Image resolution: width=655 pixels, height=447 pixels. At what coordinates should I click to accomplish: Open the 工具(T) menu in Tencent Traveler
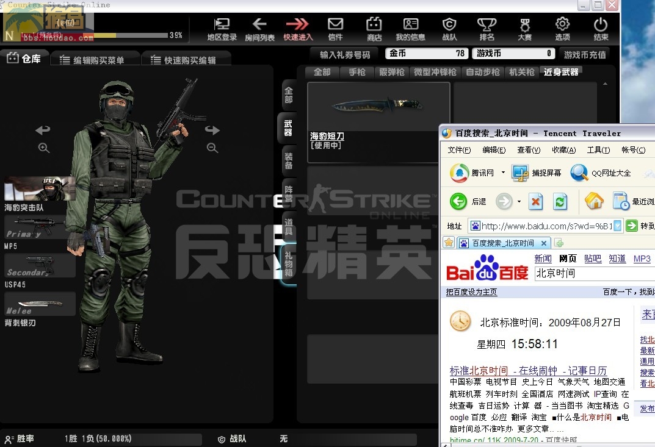coord(598,150)
